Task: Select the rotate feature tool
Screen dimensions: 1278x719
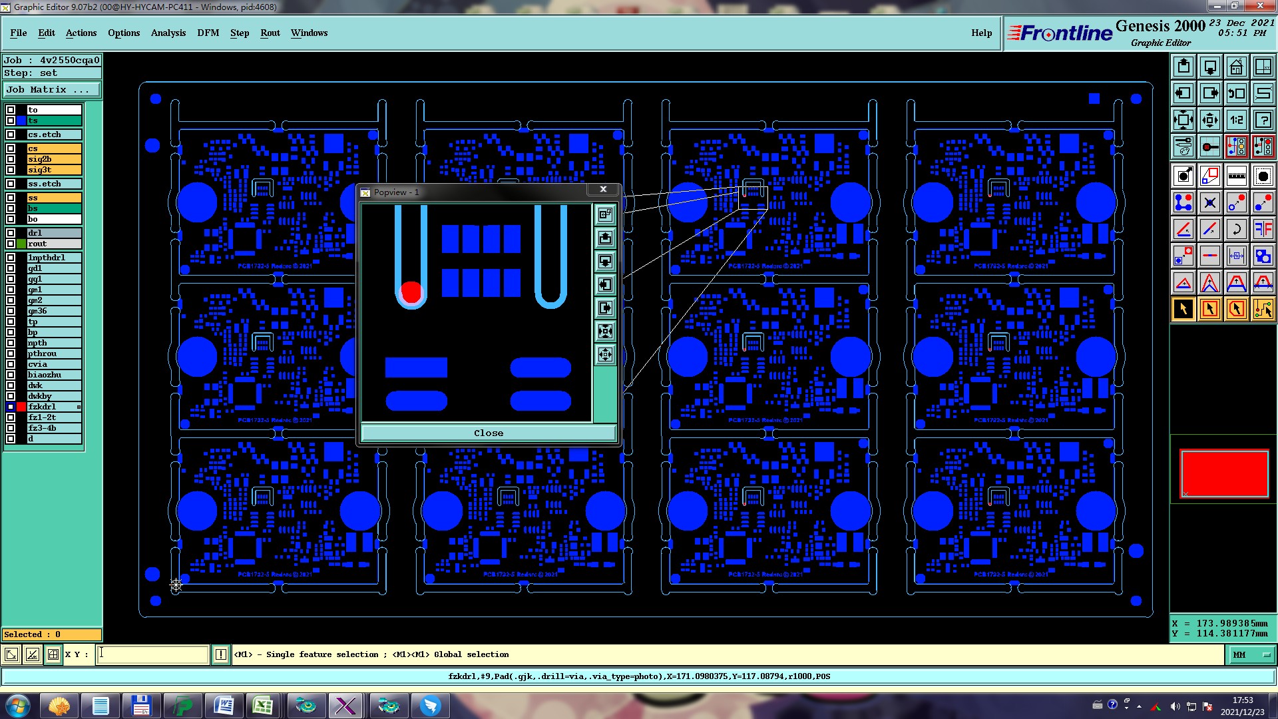Action: pyautogui.click(x=1236, y=230)
